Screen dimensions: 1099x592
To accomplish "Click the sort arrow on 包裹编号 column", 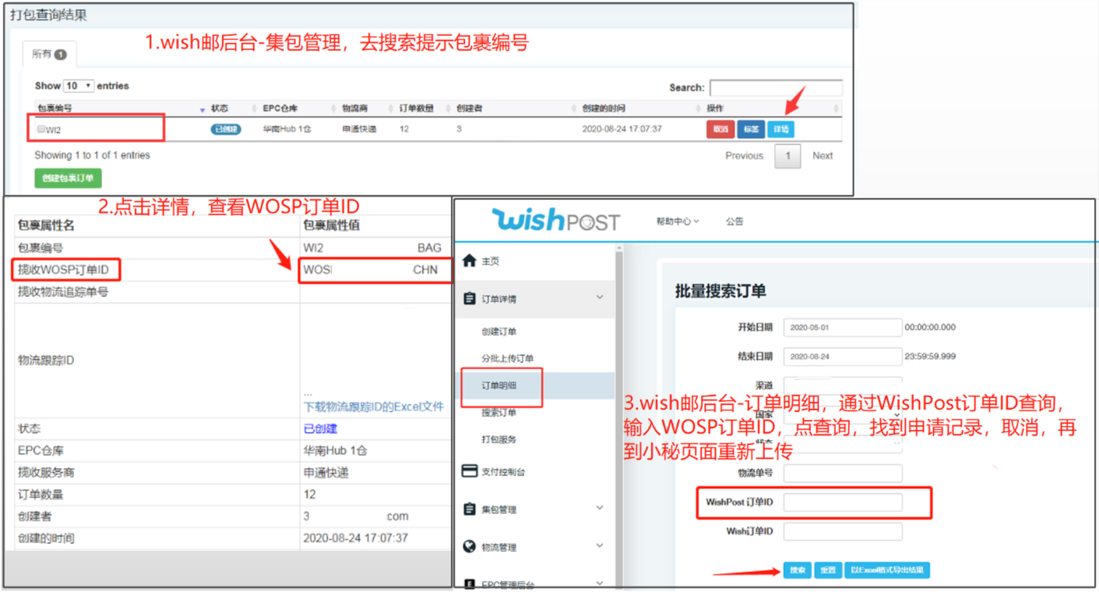I will 202,109.
